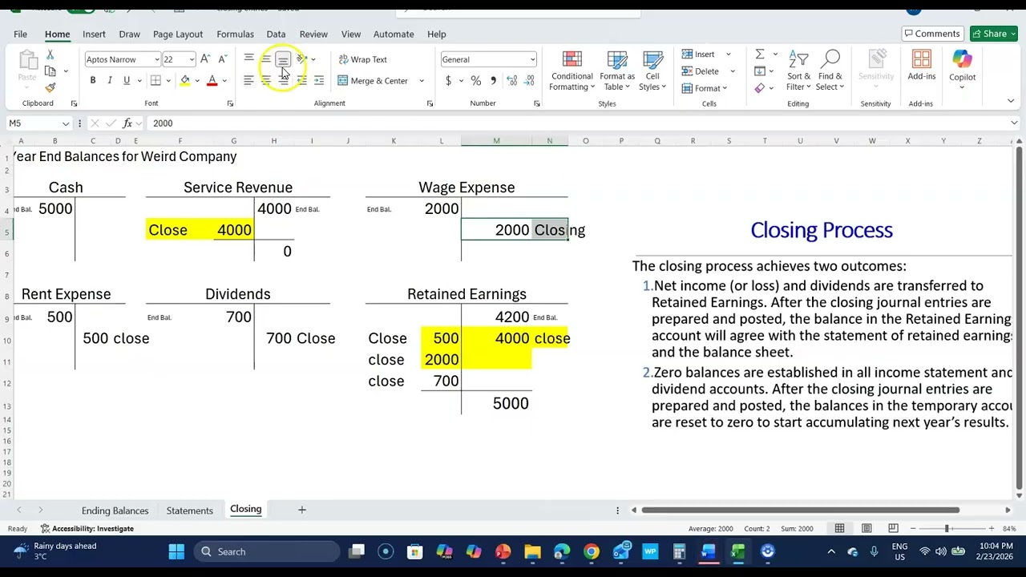Switch to Normal view in status bar
This screenshot has width=1026, height=577.
click(x=839, y=528)
